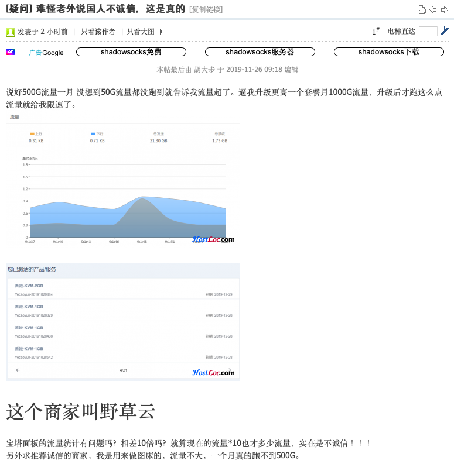Click 香港-KVM-2GB product row

(x=124, y=289)
